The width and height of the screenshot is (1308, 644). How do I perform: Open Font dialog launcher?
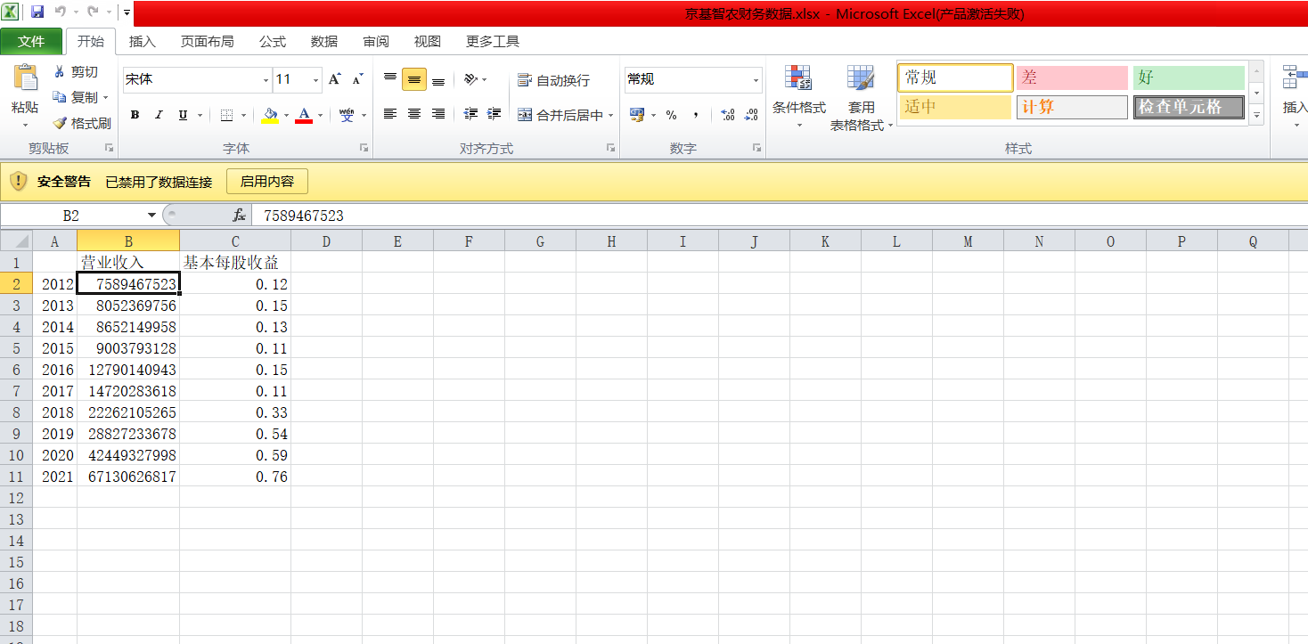click(x=364, y=148)
